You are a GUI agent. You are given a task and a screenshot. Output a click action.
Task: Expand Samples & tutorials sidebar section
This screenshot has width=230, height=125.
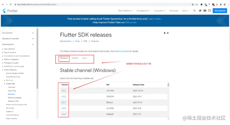pos(18,39)
